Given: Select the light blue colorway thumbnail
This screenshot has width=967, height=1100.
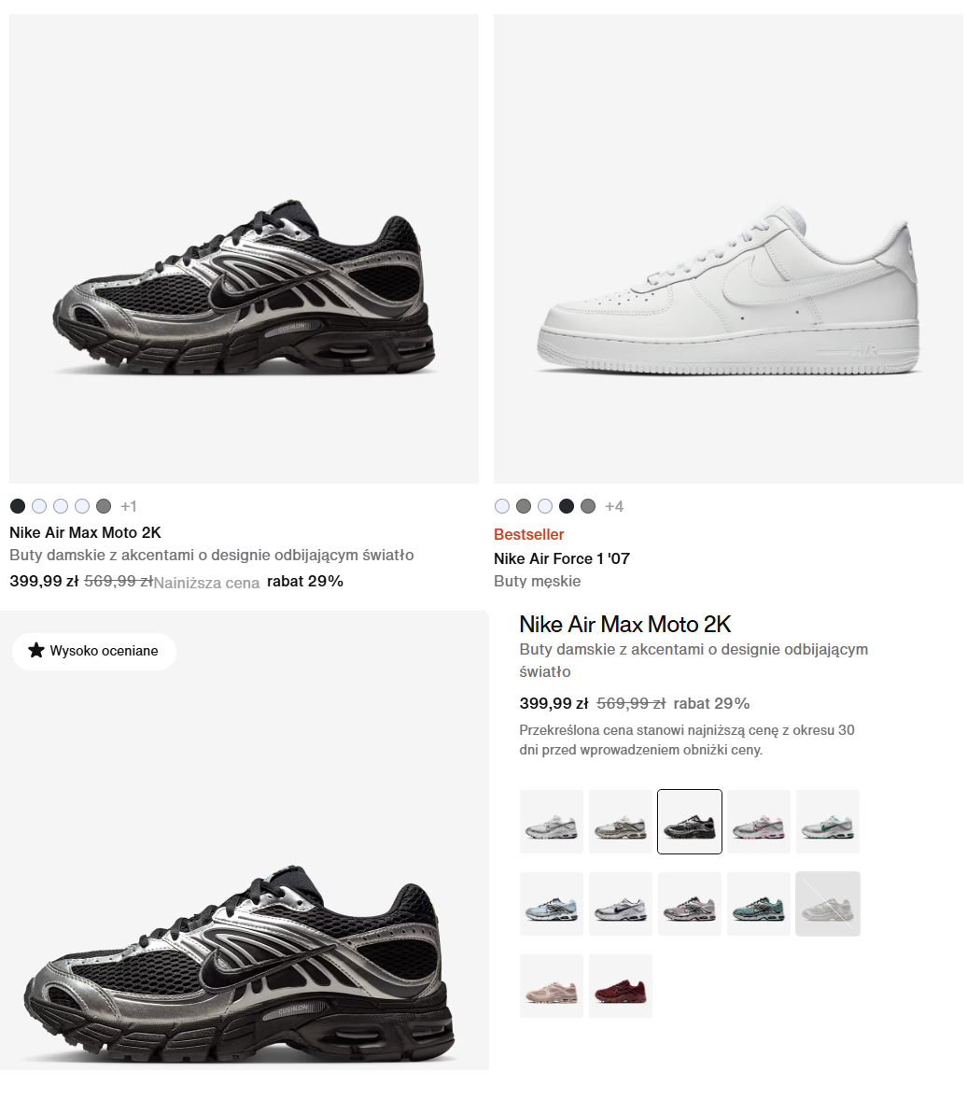Looking at the screenshot, I should [551, 904].
